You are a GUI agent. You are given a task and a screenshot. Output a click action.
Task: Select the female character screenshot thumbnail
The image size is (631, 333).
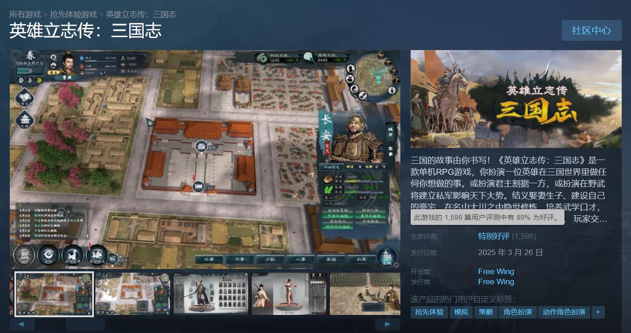click(289, 294)
